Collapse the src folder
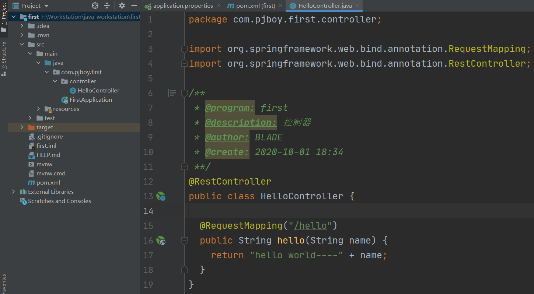 tap(22, 44)
